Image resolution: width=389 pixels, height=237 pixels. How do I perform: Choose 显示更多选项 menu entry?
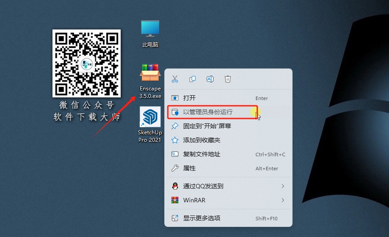click(x=228, y=218)
